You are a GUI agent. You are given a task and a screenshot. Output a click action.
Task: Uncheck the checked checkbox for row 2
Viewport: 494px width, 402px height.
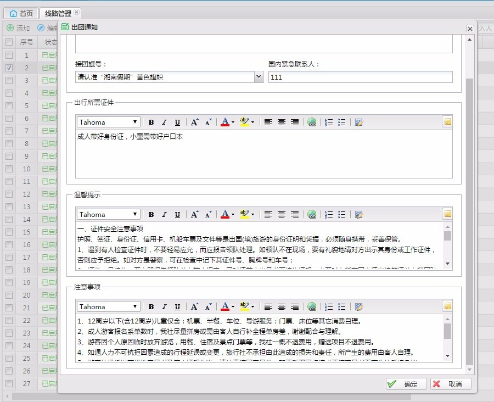tap(9, 68)
